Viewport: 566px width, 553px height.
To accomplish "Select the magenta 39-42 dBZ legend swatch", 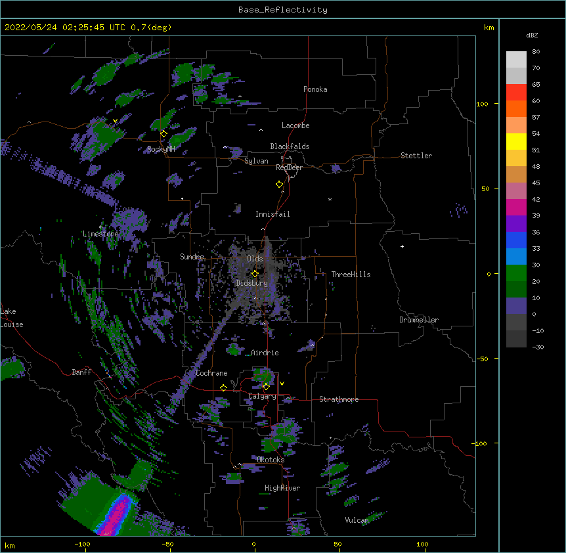I will click(516, 207).
